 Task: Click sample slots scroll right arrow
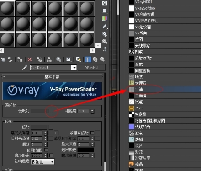click(x=93, y=50)
